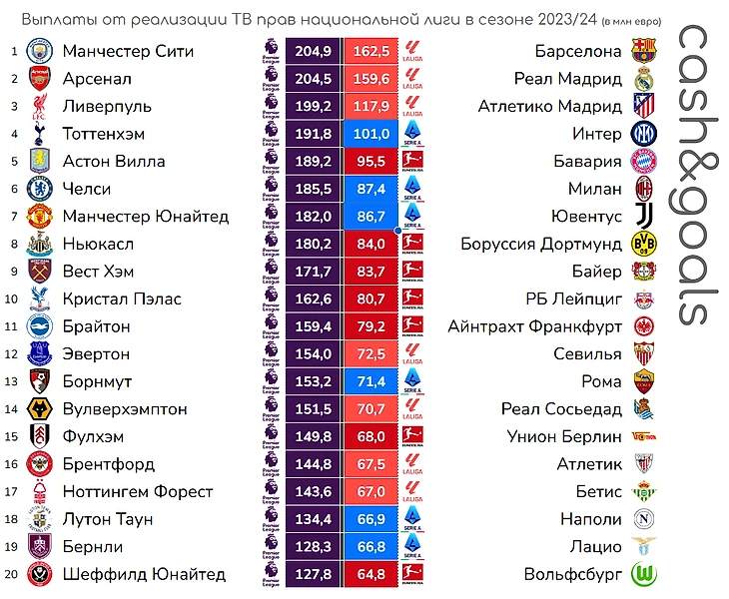Click the Borussia Dortmund BVB logo
The width and height of the screenshot is (729, 599).
pos(644,244)
